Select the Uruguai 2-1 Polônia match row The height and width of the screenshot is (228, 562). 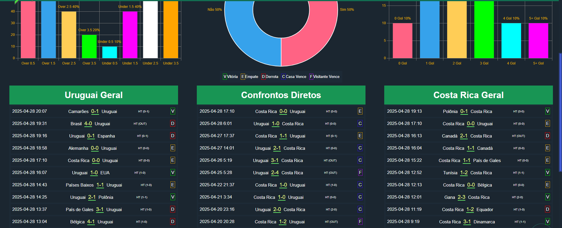click(94, 197)
